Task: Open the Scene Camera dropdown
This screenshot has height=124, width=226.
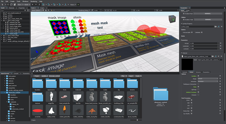Action: tap(37, 10)
